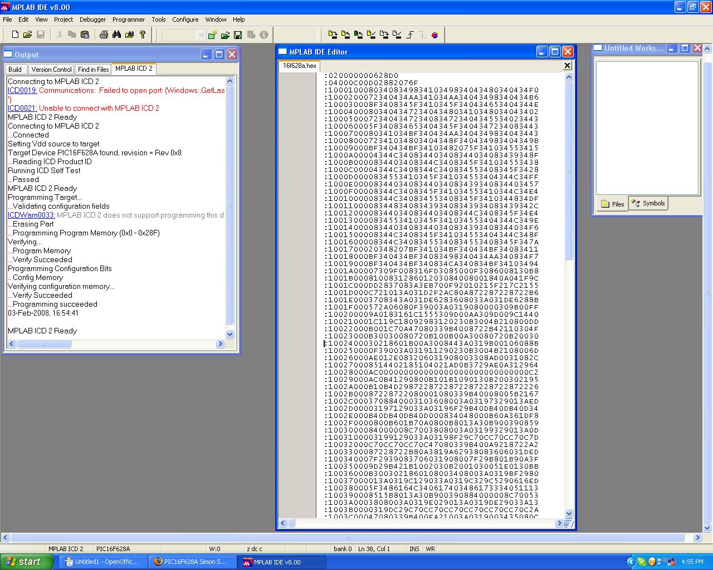Click the white Blank check icon
The image size is (713, 570).
397,35
